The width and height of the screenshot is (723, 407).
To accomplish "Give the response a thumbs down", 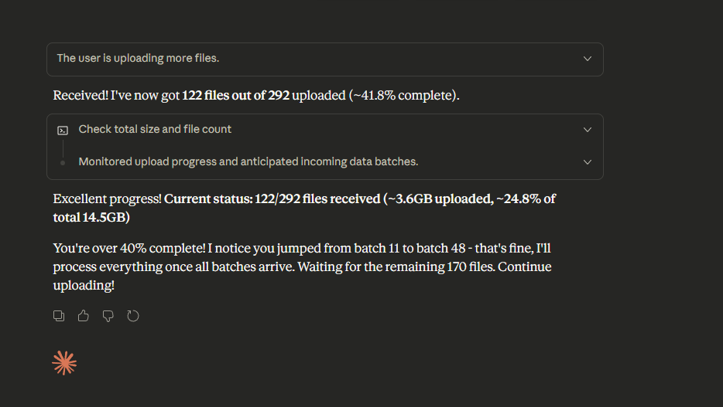I will tap(108, 316).
